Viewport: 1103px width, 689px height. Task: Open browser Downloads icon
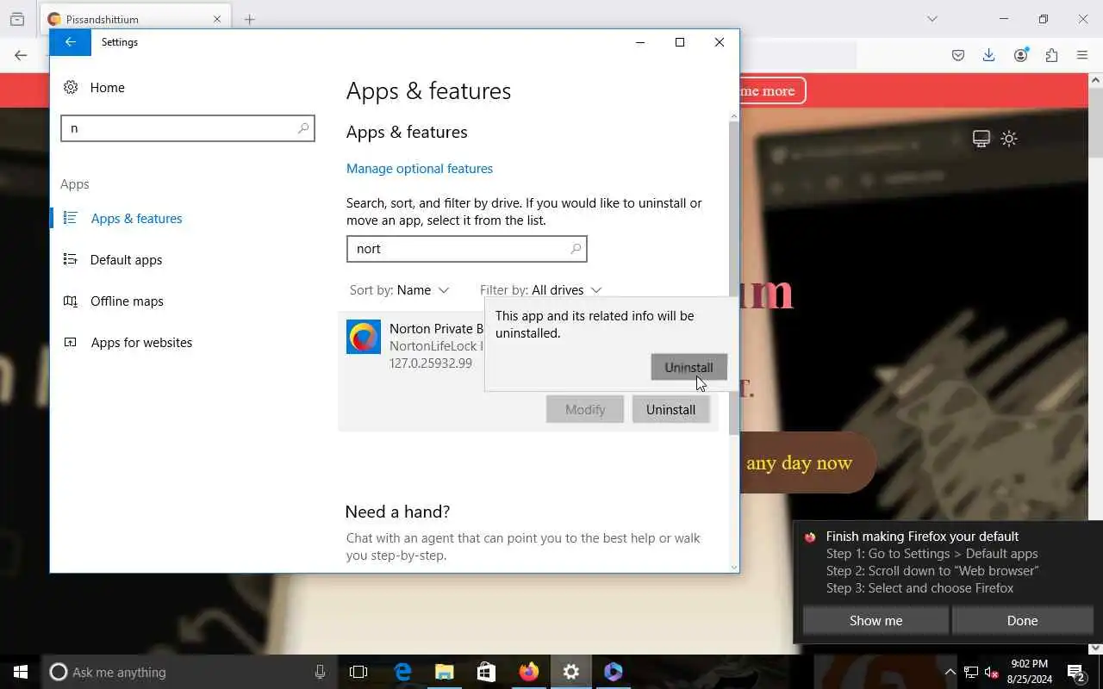pyautogui.click(x=989, y=56)
